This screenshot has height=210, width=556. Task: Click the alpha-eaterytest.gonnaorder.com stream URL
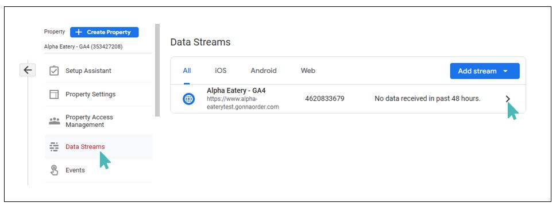point(243,103)
